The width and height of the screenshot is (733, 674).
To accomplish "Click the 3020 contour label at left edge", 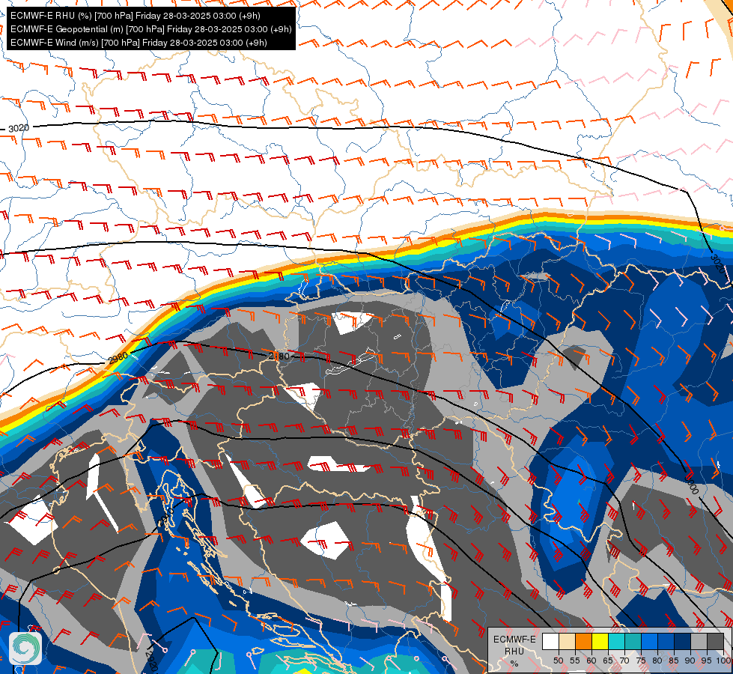I will click(19, 128).
